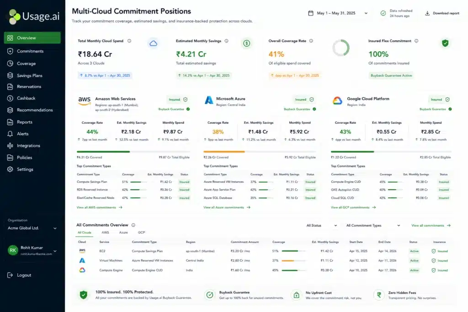Click the Insured shield in Compute Engine row
The width and height of the screenshot is (468, 312).
click(x=434, y=270)
